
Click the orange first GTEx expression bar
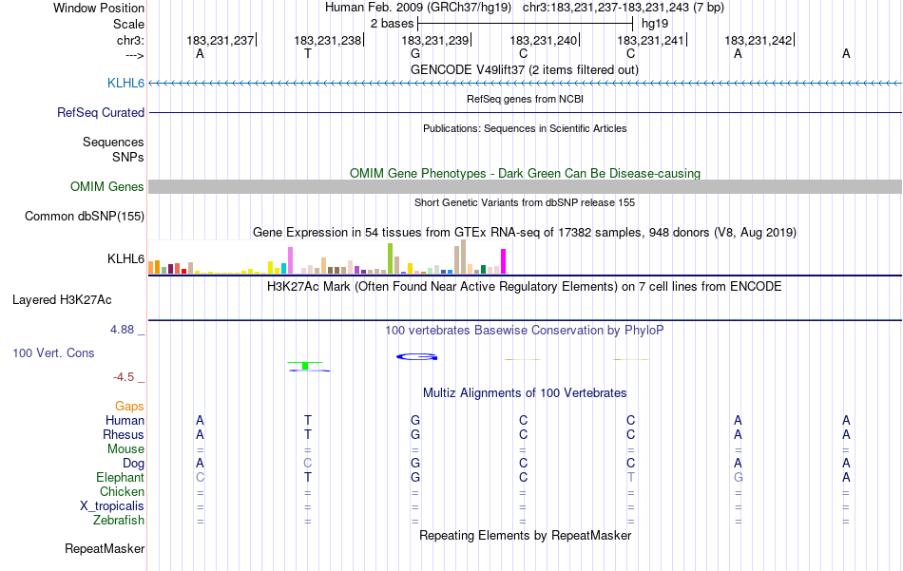[151, 268]
